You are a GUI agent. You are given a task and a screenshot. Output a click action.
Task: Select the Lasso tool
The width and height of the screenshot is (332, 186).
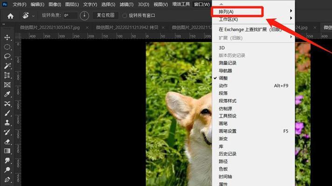tap(7, 56)
